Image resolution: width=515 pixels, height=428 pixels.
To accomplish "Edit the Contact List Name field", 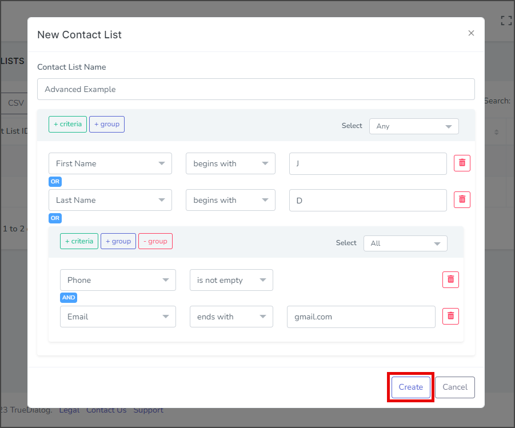I will (256, 89).
